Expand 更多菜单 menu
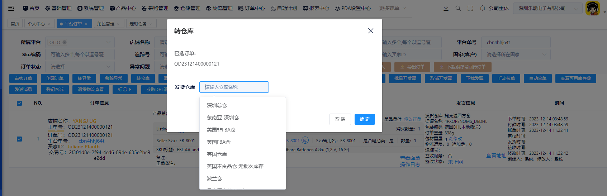Image resolution: width=607 pixels, height=196 pixels. pyautogui.click(x=393, y=8)
